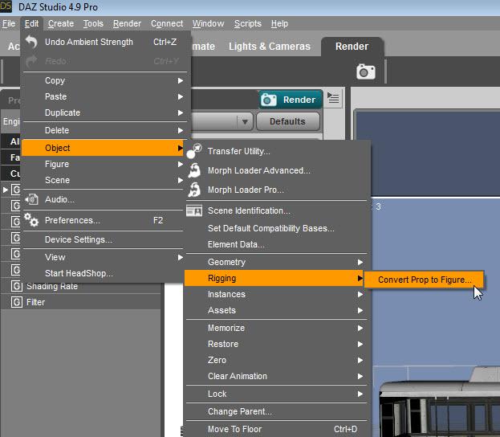Open the Tools menu
The width and height of the screenshot is (500, 437).
[93, 23]
